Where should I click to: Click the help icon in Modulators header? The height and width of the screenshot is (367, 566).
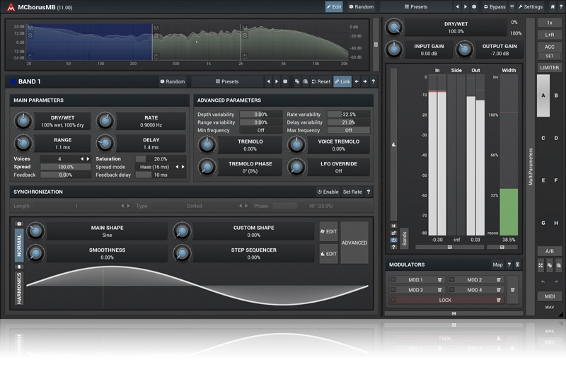tap(509, 264)
